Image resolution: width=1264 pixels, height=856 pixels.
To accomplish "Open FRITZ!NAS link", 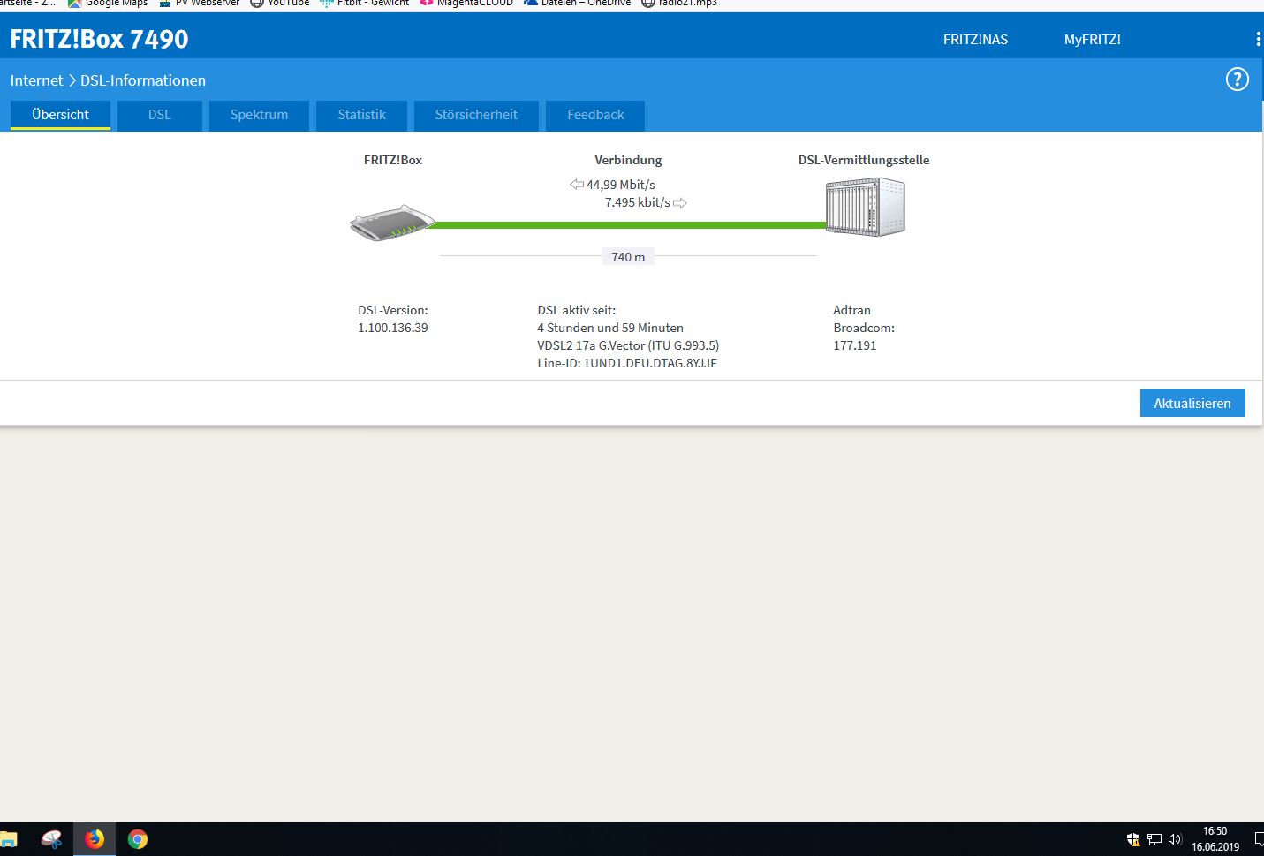I will pyautogui.click(x=975, y=39).
